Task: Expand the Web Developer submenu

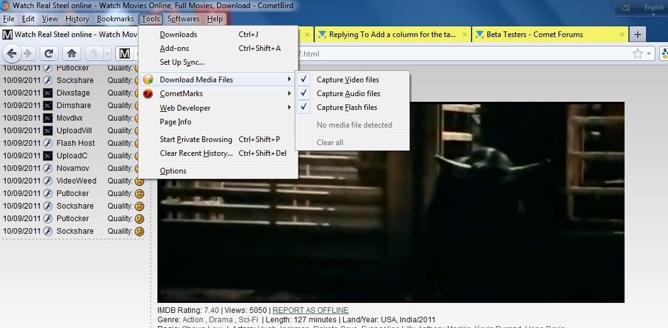Action: pyautogui.click(x=218, y=108)
